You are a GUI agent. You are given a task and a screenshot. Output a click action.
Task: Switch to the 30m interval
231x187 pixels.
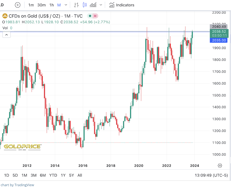pyautogui.click(x=42, y=5)
